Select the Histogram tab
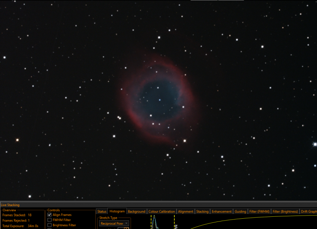317x229 pixels. coord(117,211)
